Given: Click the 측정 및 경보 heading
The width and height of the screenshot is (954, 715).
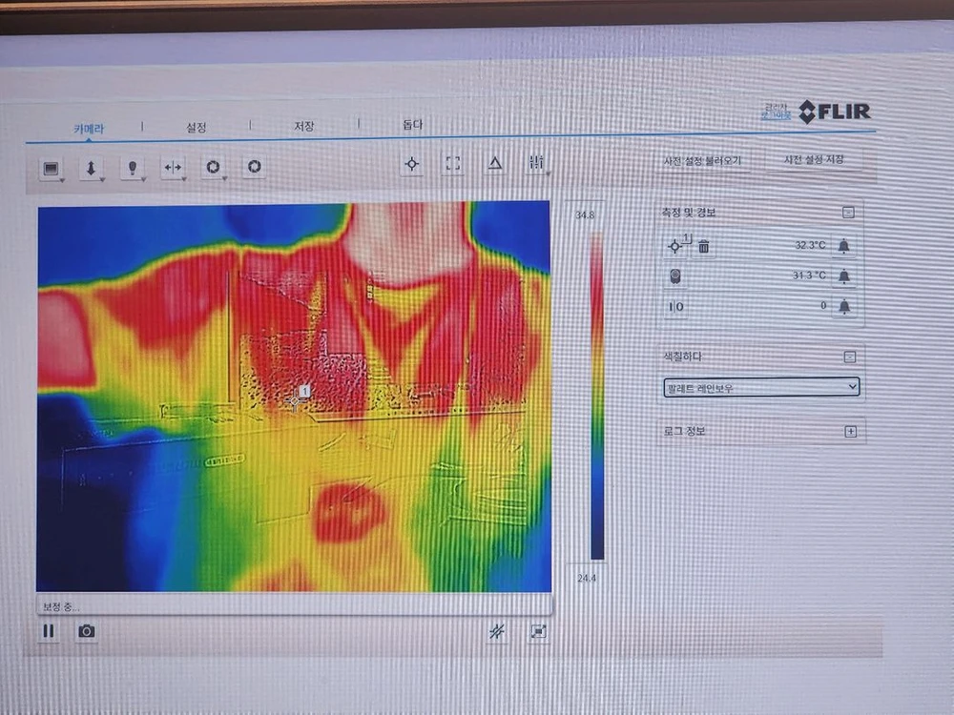Looking at the screenshot, I should coord(688,213).
